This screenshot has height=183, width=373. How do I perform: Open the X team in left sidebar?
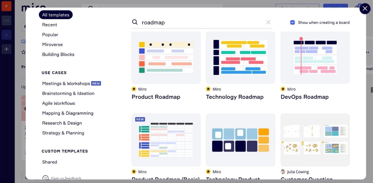pyautogui.click(x=5, y=34)
